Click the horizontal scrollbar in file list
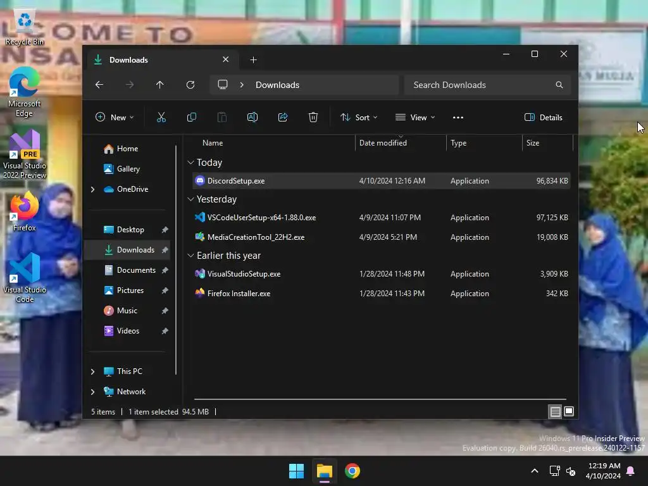 click(380, 399)
